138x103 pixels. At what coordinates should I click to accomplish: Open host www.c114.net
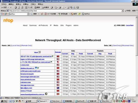[26, 91]
